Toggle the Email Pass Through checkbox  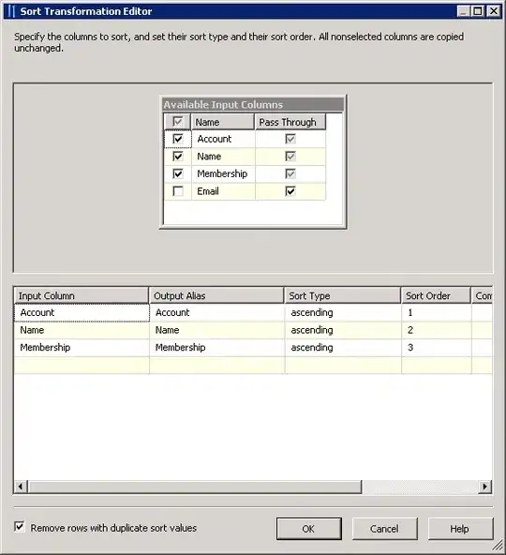290,191
